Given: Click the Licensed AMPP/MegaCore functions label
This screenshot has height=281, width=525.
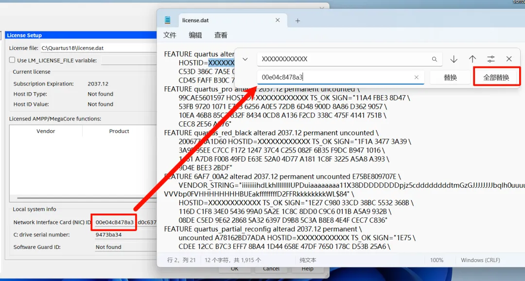Looking at the screenshot, I should click(55, 118).
